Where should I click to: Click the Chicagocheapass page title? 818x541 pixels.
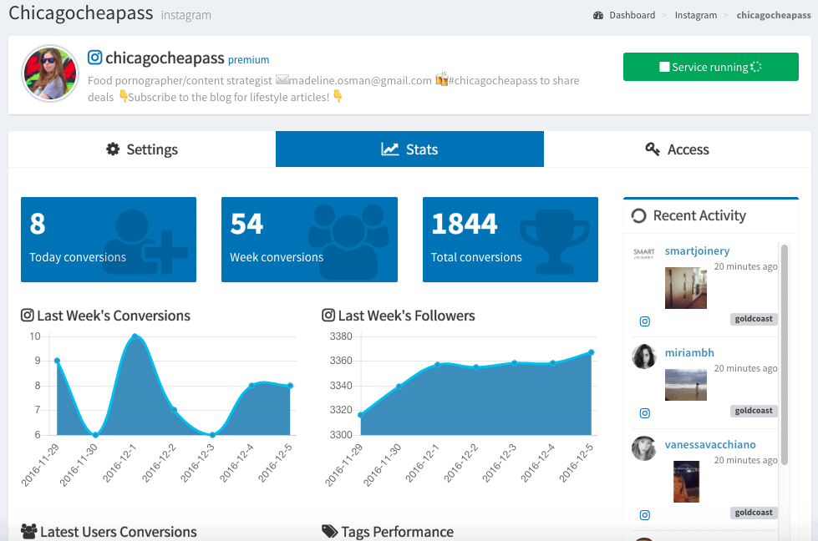point(81,13)
